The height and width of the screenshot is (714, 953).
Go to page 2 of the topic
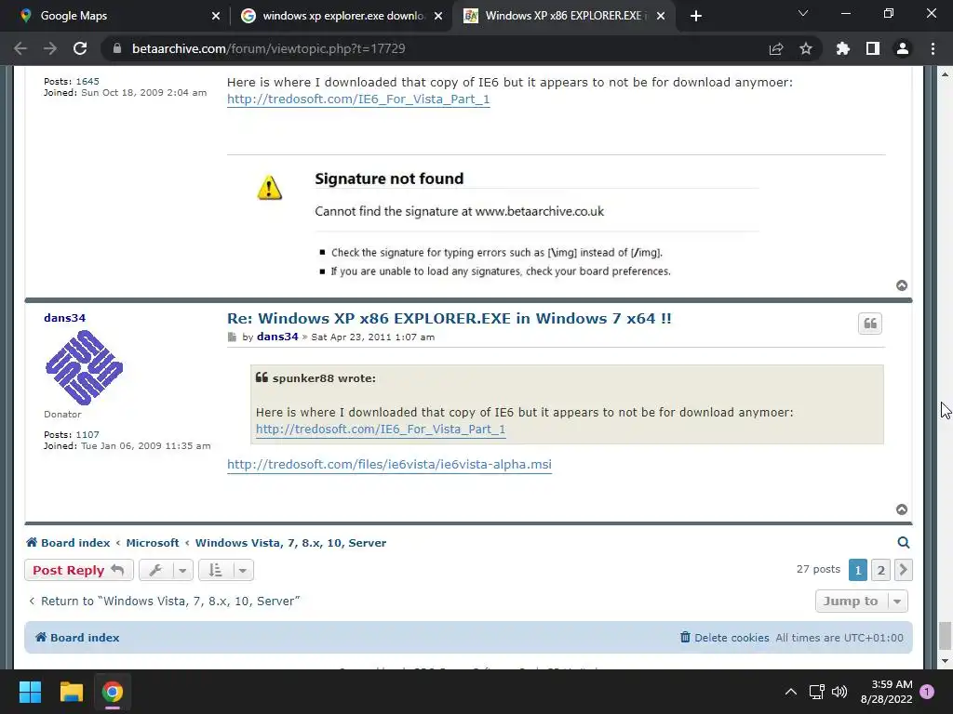point(880,570)
